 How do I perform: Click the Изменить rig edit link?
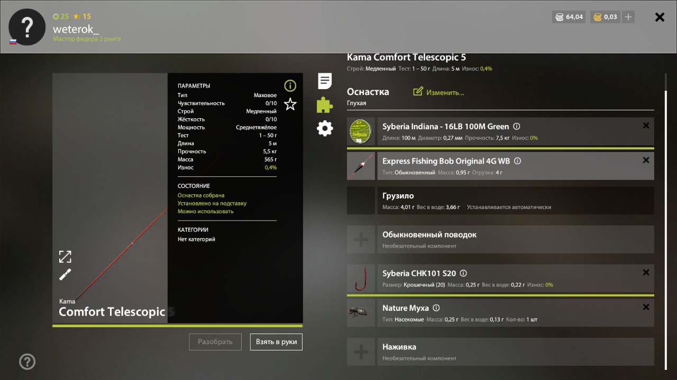438,92
